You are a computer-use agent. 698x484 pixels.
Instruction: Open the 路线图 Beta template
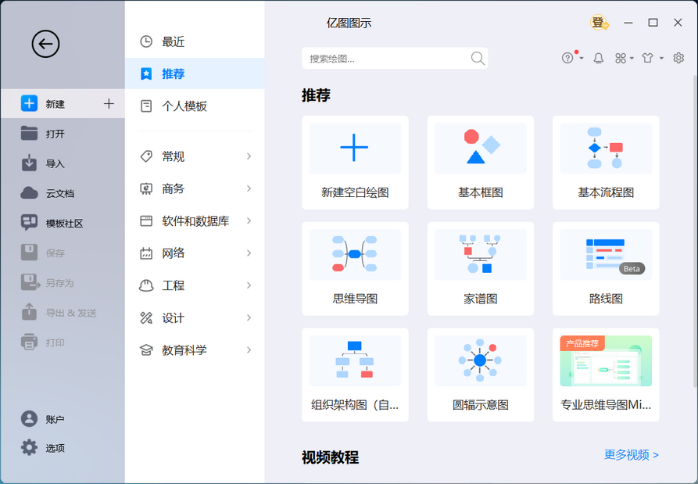coord(606,268)
